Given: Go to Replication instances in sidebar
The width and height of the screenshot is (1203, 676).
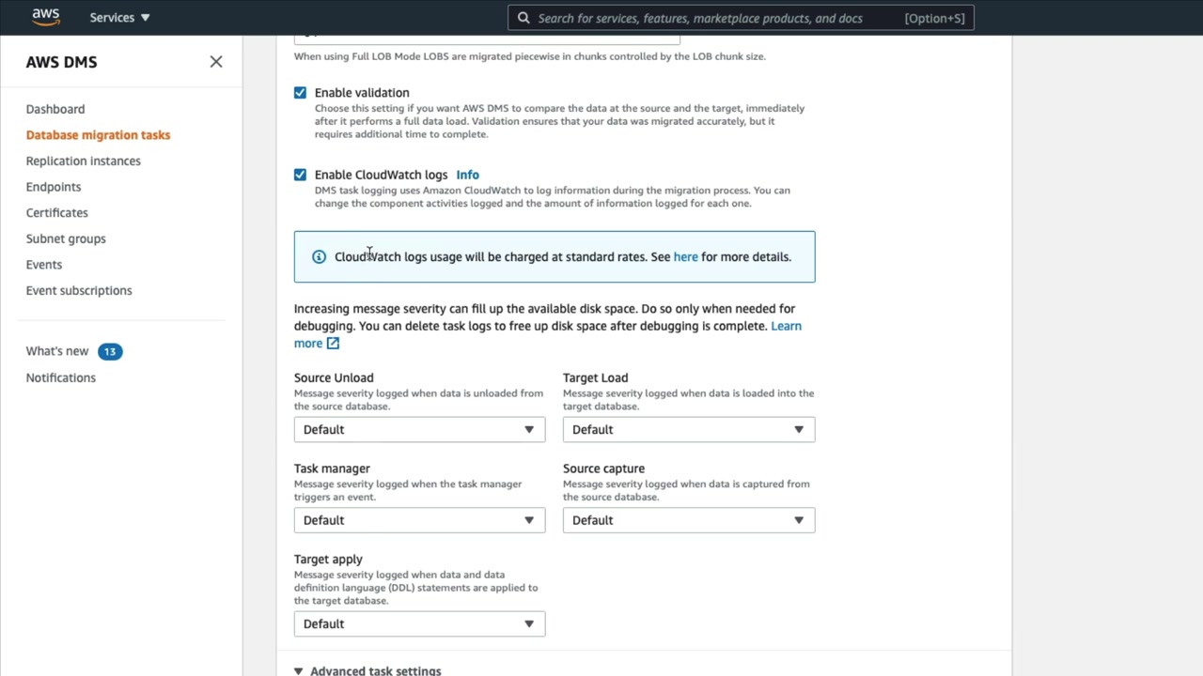Looking at the screenshot, I should 84,161.
